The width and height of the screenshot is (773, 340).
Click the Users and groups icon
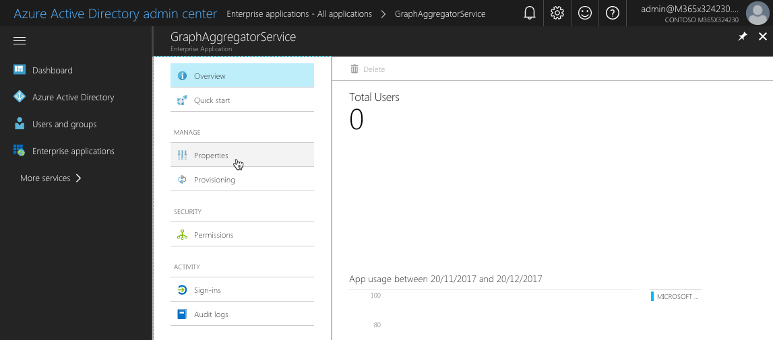pyautogui.click(x=20, y=124)
